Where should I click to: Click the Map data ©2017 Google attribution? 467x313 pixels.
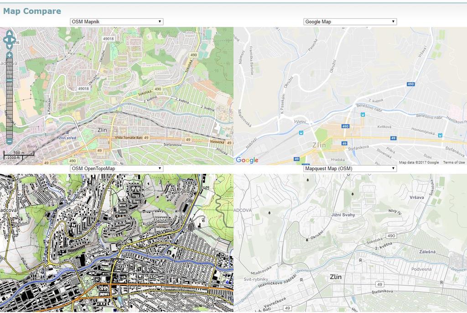[x=419, y=162]
